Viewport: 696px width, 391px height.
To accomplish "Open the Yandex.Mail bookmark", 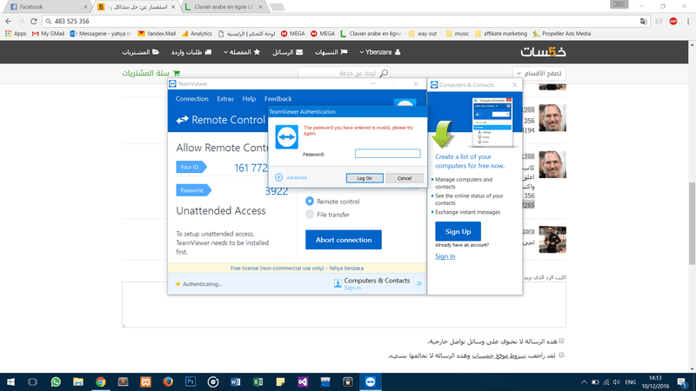I will 157,33.
